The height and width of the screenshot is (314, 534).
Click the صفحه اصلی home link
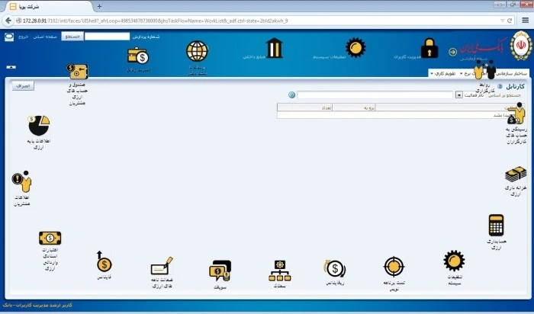pos(45,37)
